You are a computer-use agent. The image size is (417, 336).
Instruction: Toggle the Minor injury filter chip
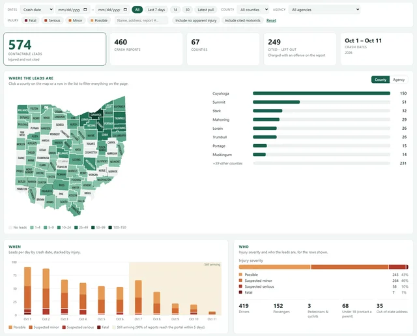click(x=76, y=20)
